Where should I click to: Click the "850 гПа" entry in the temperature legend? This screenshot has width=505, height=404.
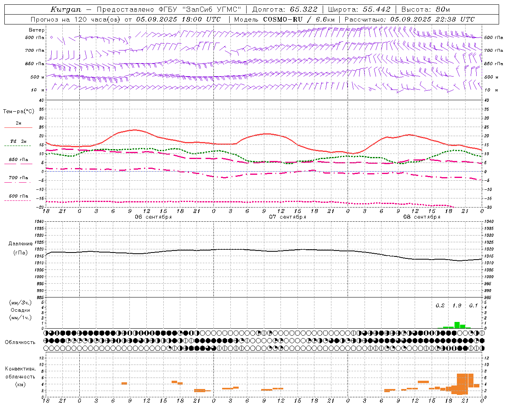18,160
